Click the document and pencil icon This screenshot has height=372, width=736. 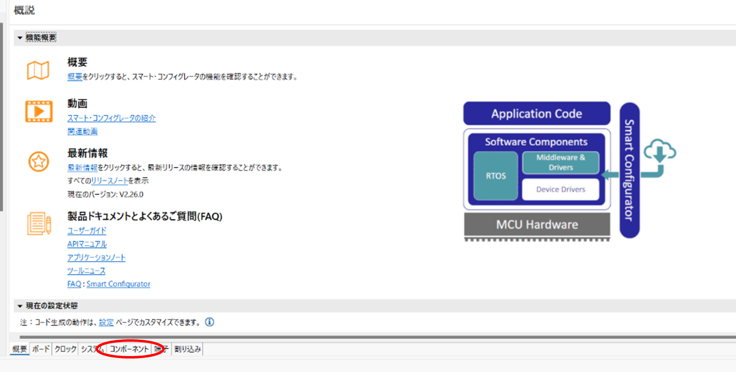coord(39,224)
